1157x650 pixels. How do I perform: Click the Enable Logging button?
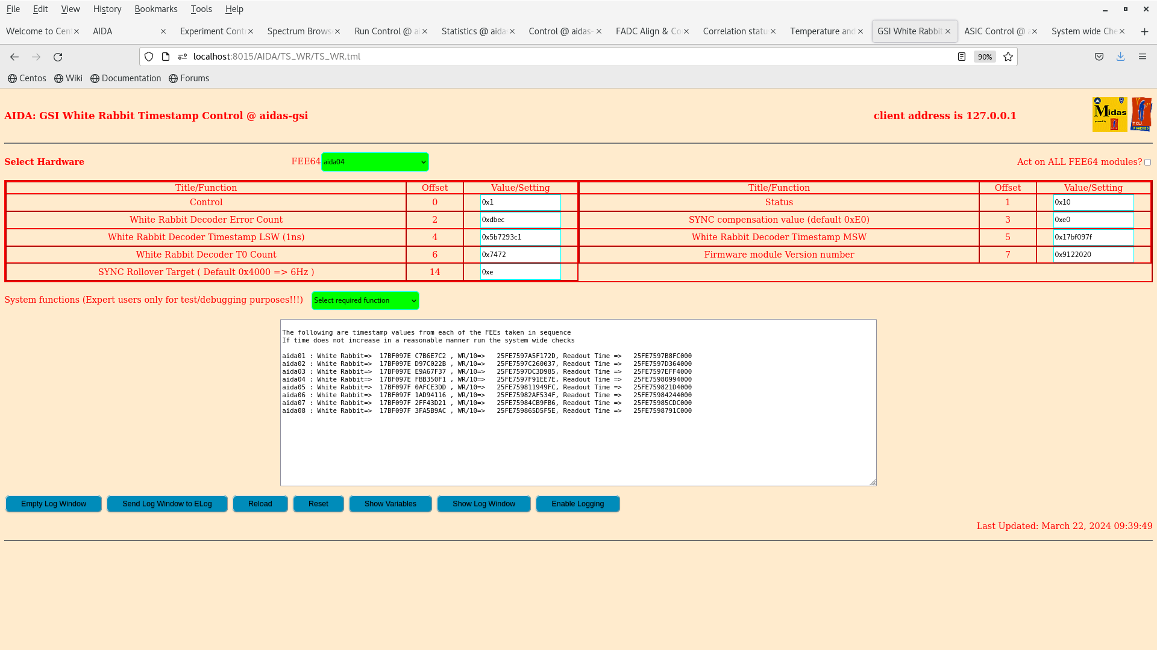(x=577, y=504)
